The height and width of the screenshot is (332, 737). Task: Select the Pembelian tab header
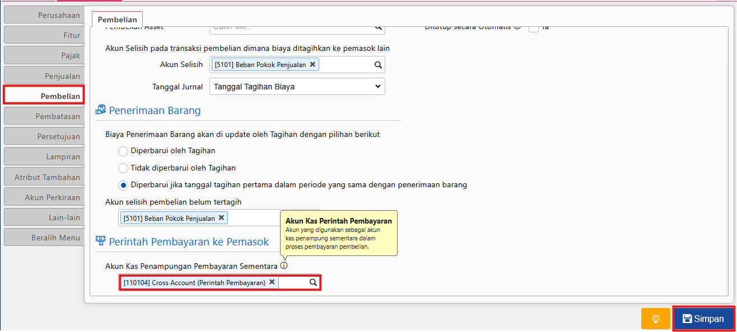coord(117,20)
